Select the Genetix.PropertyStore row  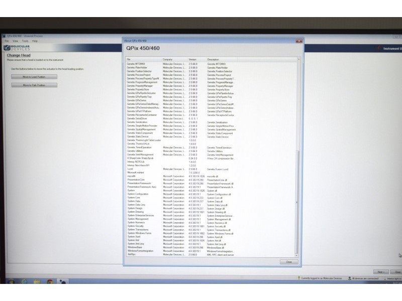(181, 90)
